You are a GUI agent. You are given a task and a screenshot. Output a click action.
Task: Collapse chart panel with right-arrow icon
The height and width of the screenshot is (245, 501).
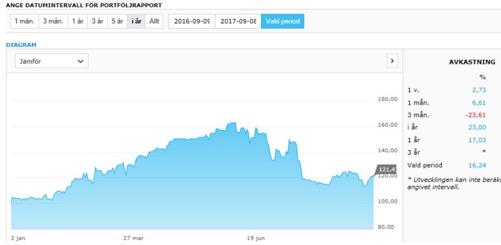click(392, 61)
